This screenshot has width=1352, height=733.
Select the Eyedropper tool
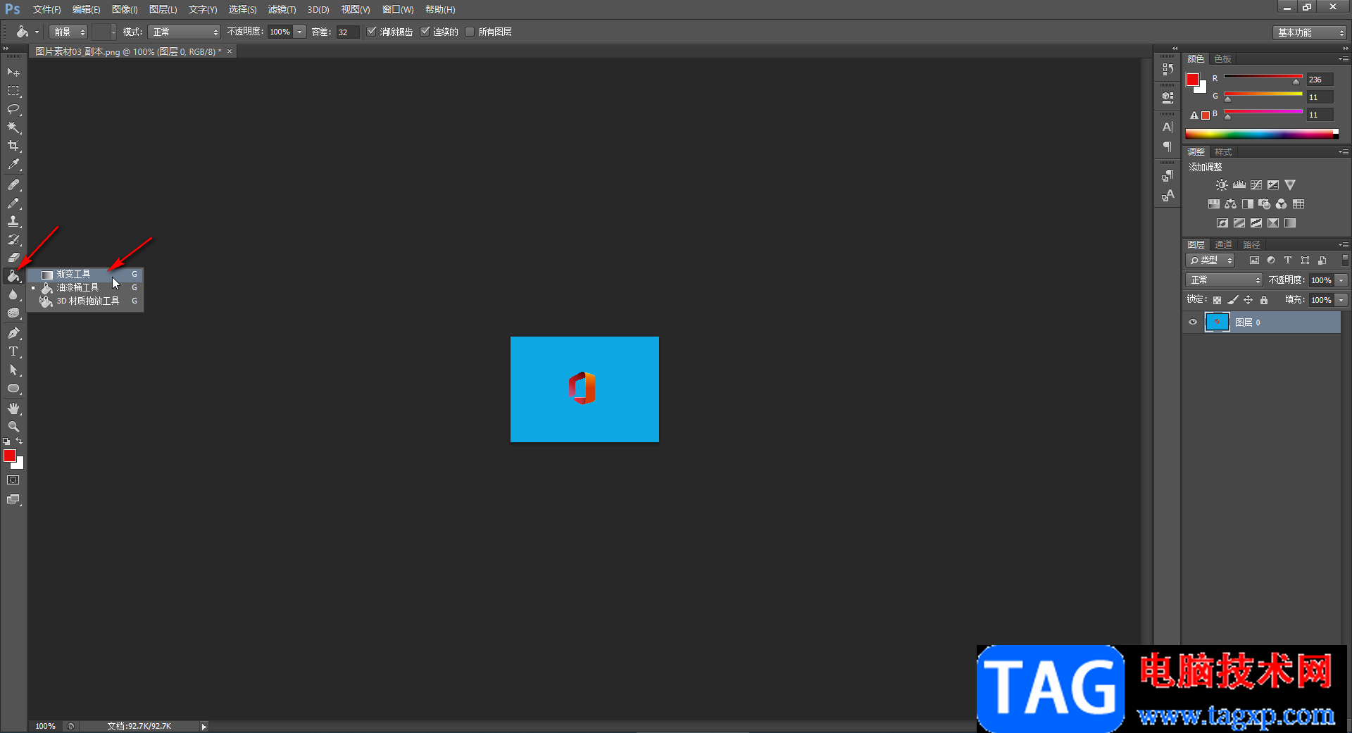point(13,165)
